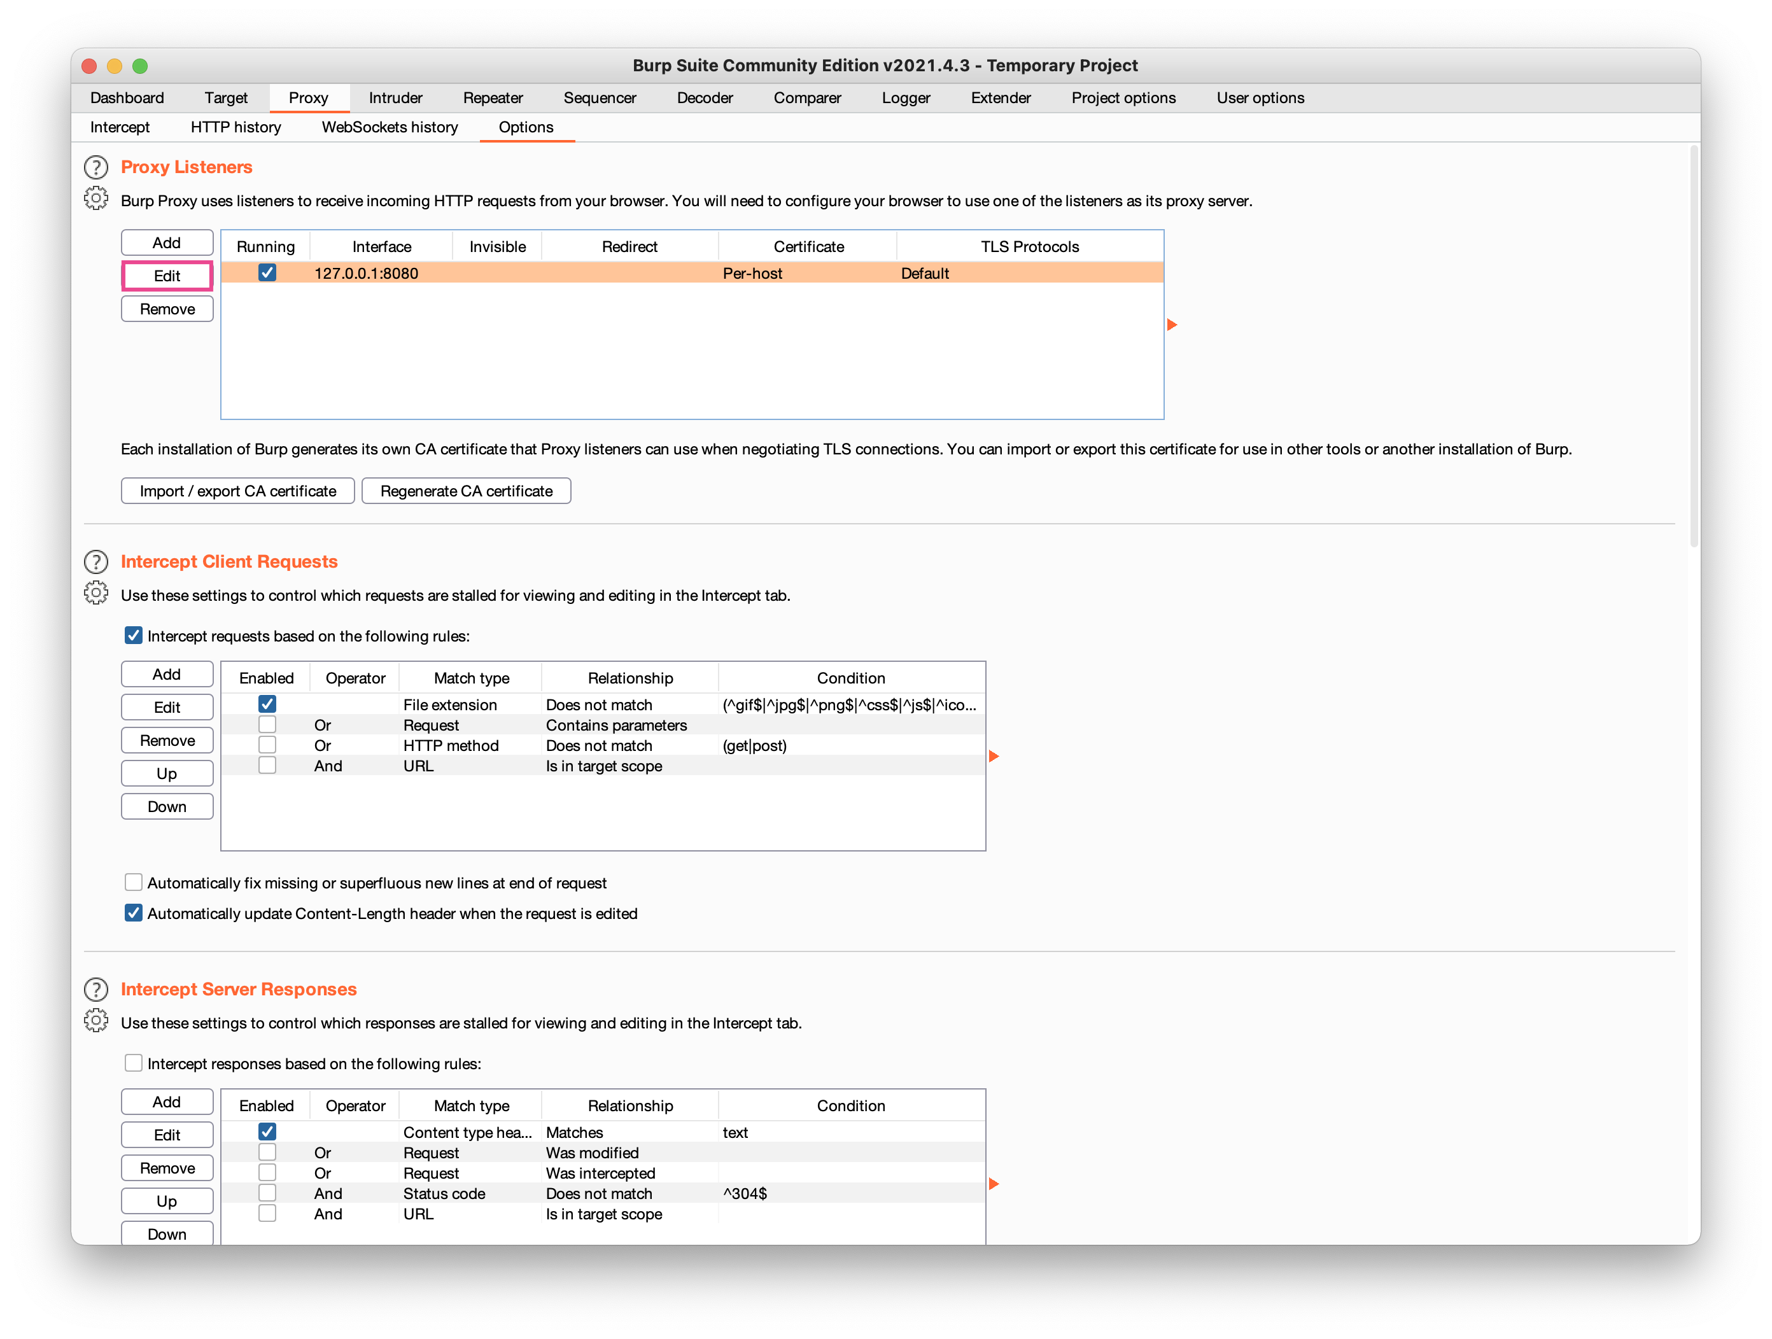Open help for Proxy Listeners section
1772x1339 pixels.
[x=96, y=167]
